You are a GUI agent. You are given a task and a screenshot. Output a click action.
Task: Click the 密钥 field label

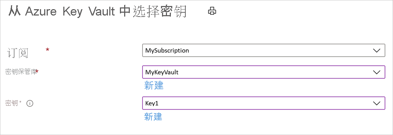click(x=12, y=103)
